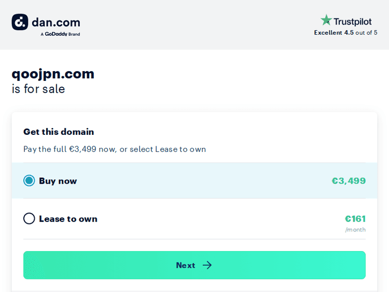Select the Lease to own radio button
The height and width of the screenshot is (292, 389).
click(29, 219)
